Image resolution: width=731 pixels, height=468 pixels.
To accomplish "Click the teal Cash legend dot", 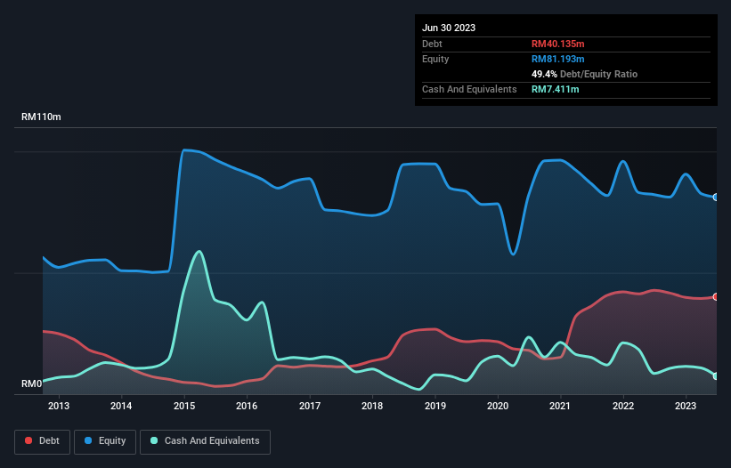I will pyautogui.click(x=154, y=440).
